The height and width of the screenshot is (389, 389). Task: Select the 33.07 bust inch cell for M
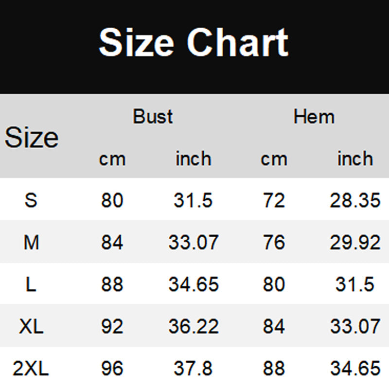(x=194, y=242)
